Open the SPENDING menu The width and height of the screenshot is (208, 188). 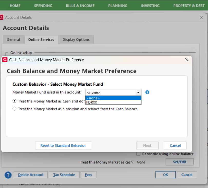(x=43, y=6)
